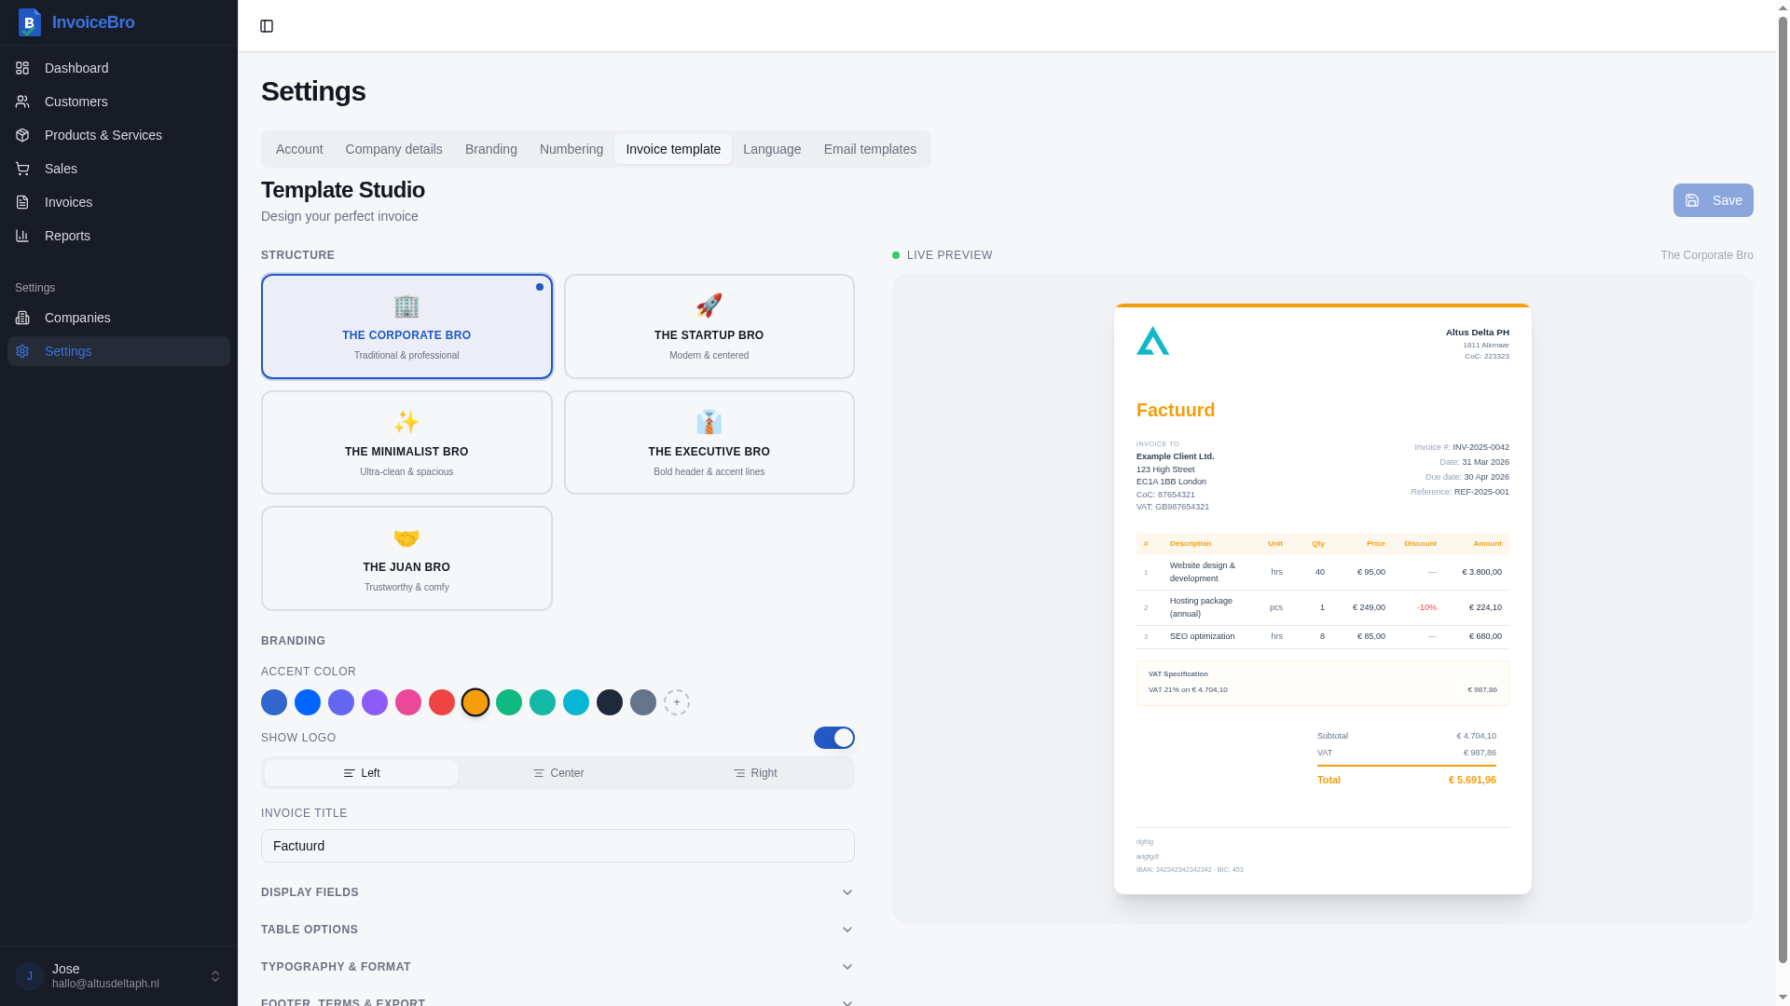1790x1006 pixels.
Task: Pick the cyan accent color
Action: (576, 702)
